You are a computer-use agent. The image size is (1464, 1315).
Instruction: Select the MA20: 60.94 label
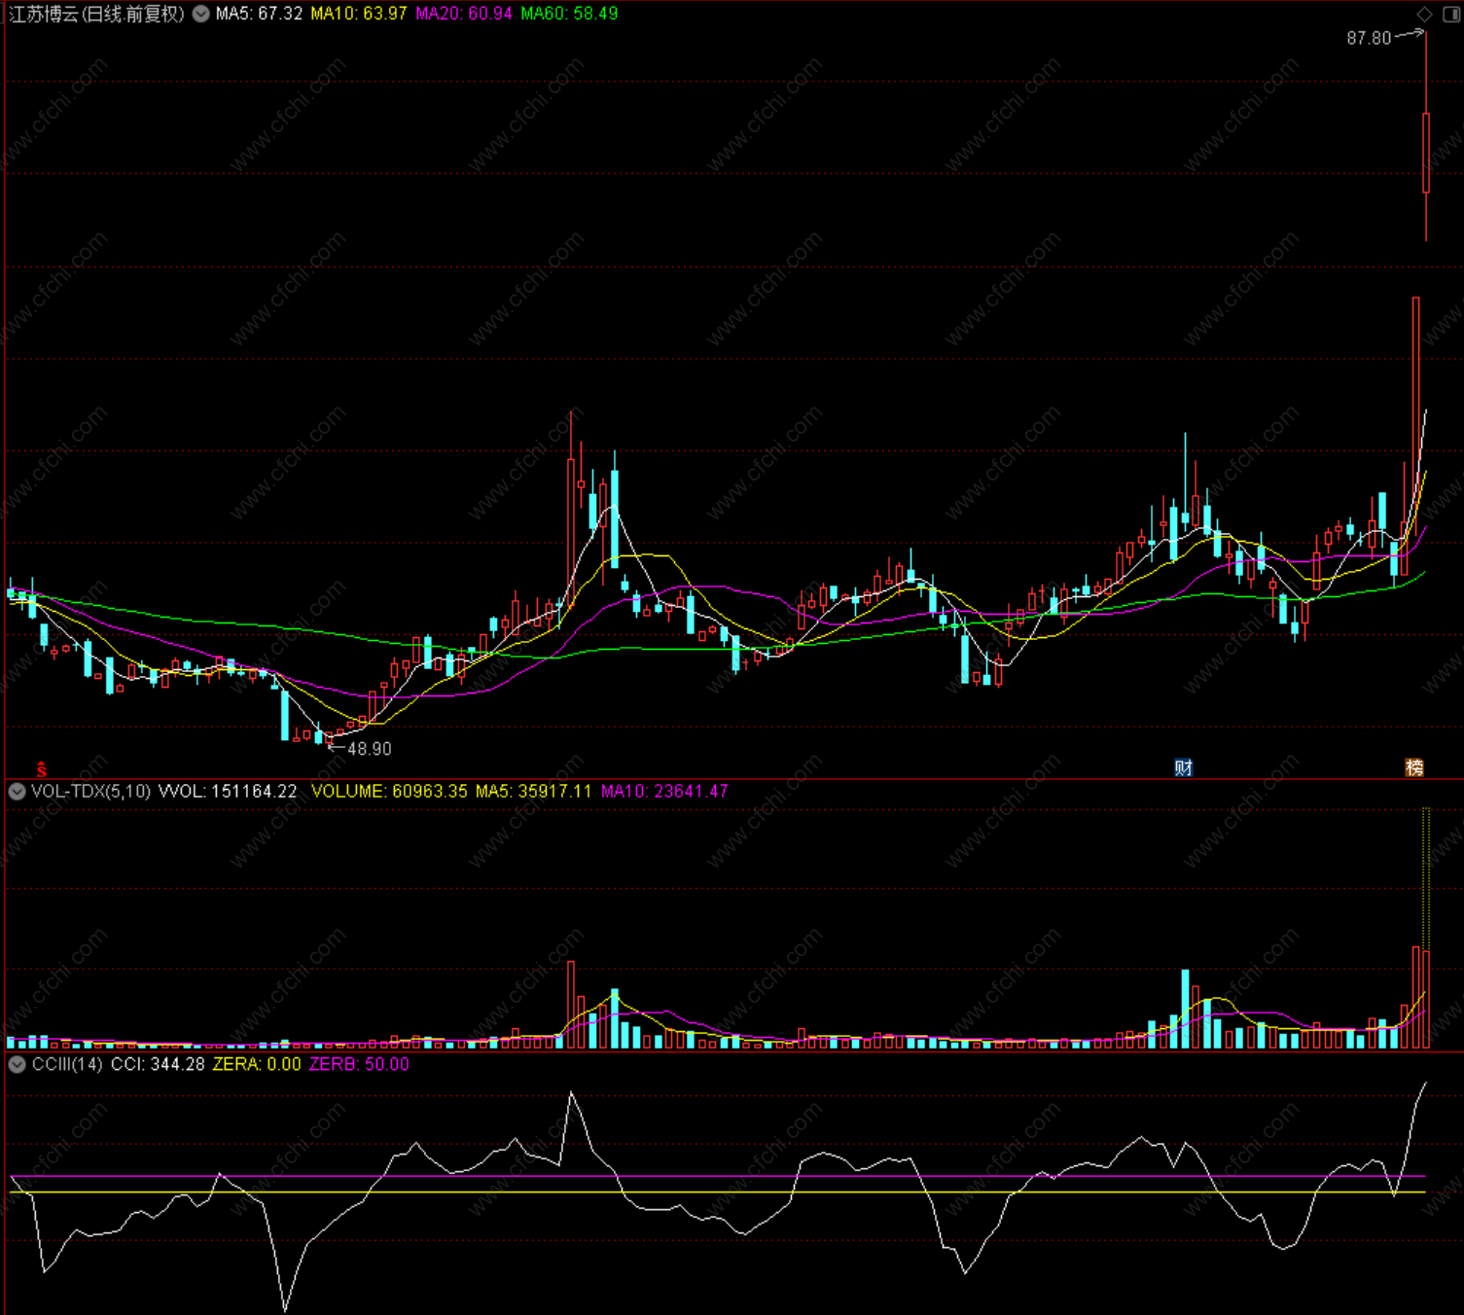click(464, 14)
